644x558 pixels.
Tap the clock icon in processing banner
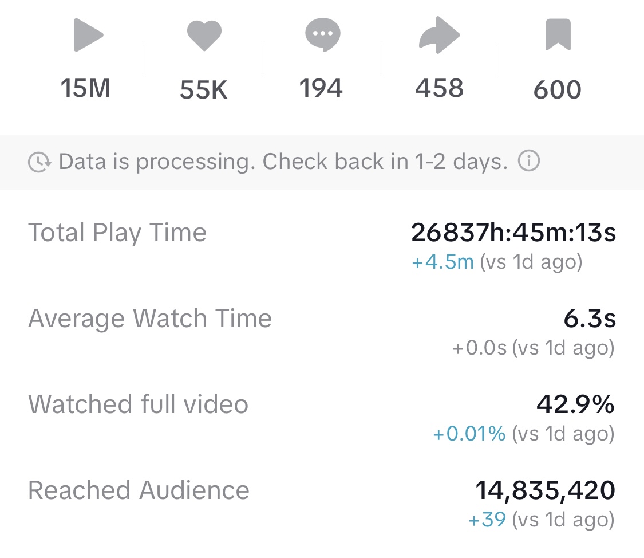click(x=39, y=163)
